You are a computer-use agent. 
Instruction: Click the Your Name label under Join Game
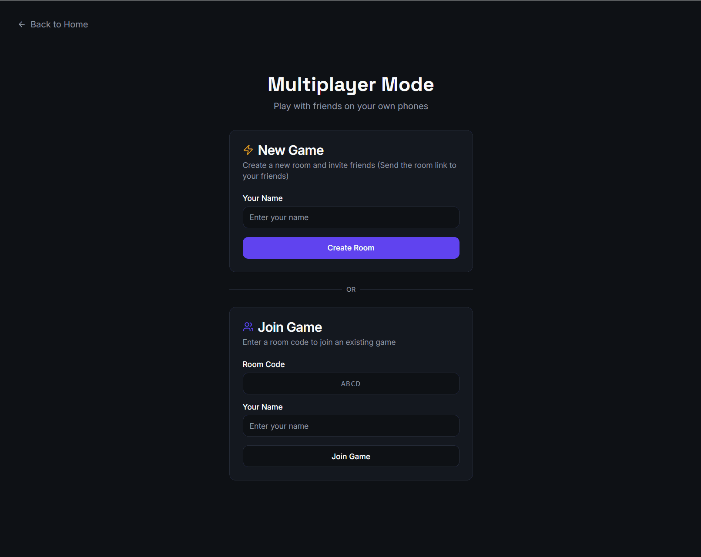(x=262, y=407)
